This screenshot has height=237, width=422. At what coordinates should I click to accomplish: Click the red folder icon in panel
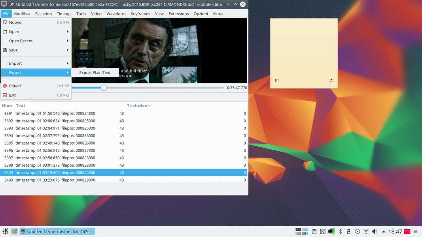pyautogui.click(x=407, y=231)
